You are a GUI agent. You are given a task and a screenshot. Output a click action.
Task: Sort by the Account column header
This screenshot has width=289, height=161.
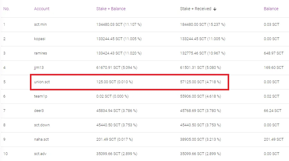point(42,9)
